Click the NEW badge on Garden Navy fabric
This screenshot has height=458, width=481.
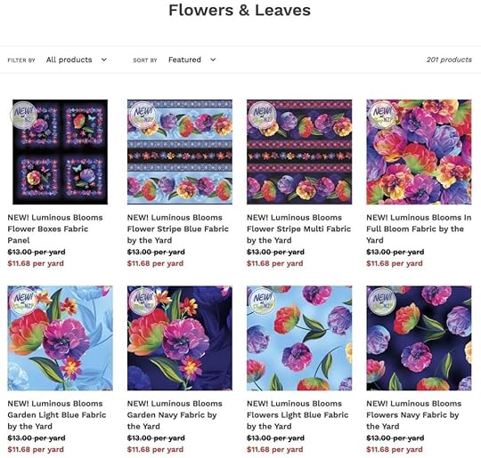[143, 301]
